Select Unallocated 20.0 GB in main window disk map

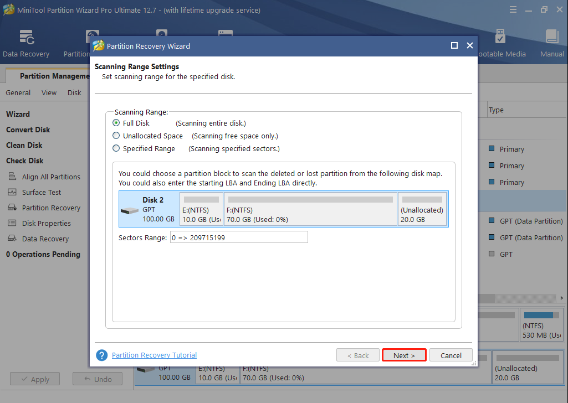[527, 368]
